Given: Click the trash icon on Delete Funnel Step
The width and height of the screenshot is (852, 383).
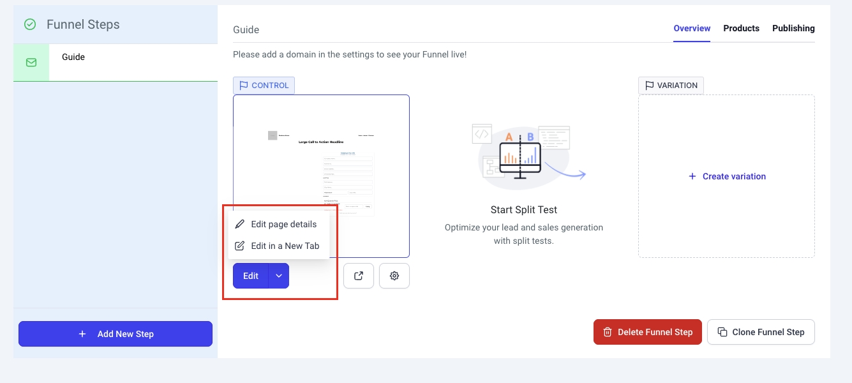Looking at the screenshot, I should (608, 332).
